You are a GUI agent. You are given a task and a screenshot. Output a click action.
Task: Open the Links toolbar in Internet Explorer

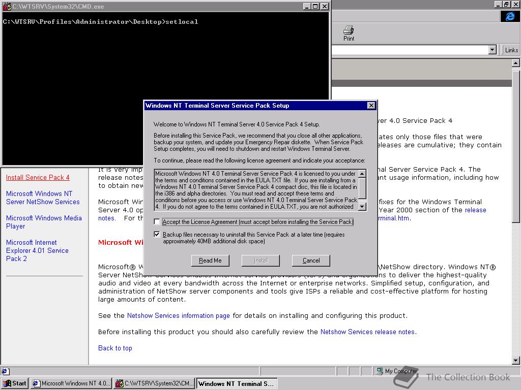511,50
